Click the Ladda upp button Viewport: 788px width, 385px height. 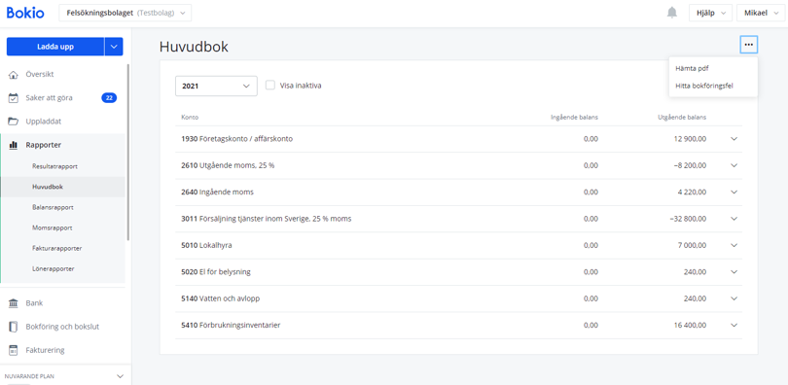pyautogui.click(x=55, y=47)
